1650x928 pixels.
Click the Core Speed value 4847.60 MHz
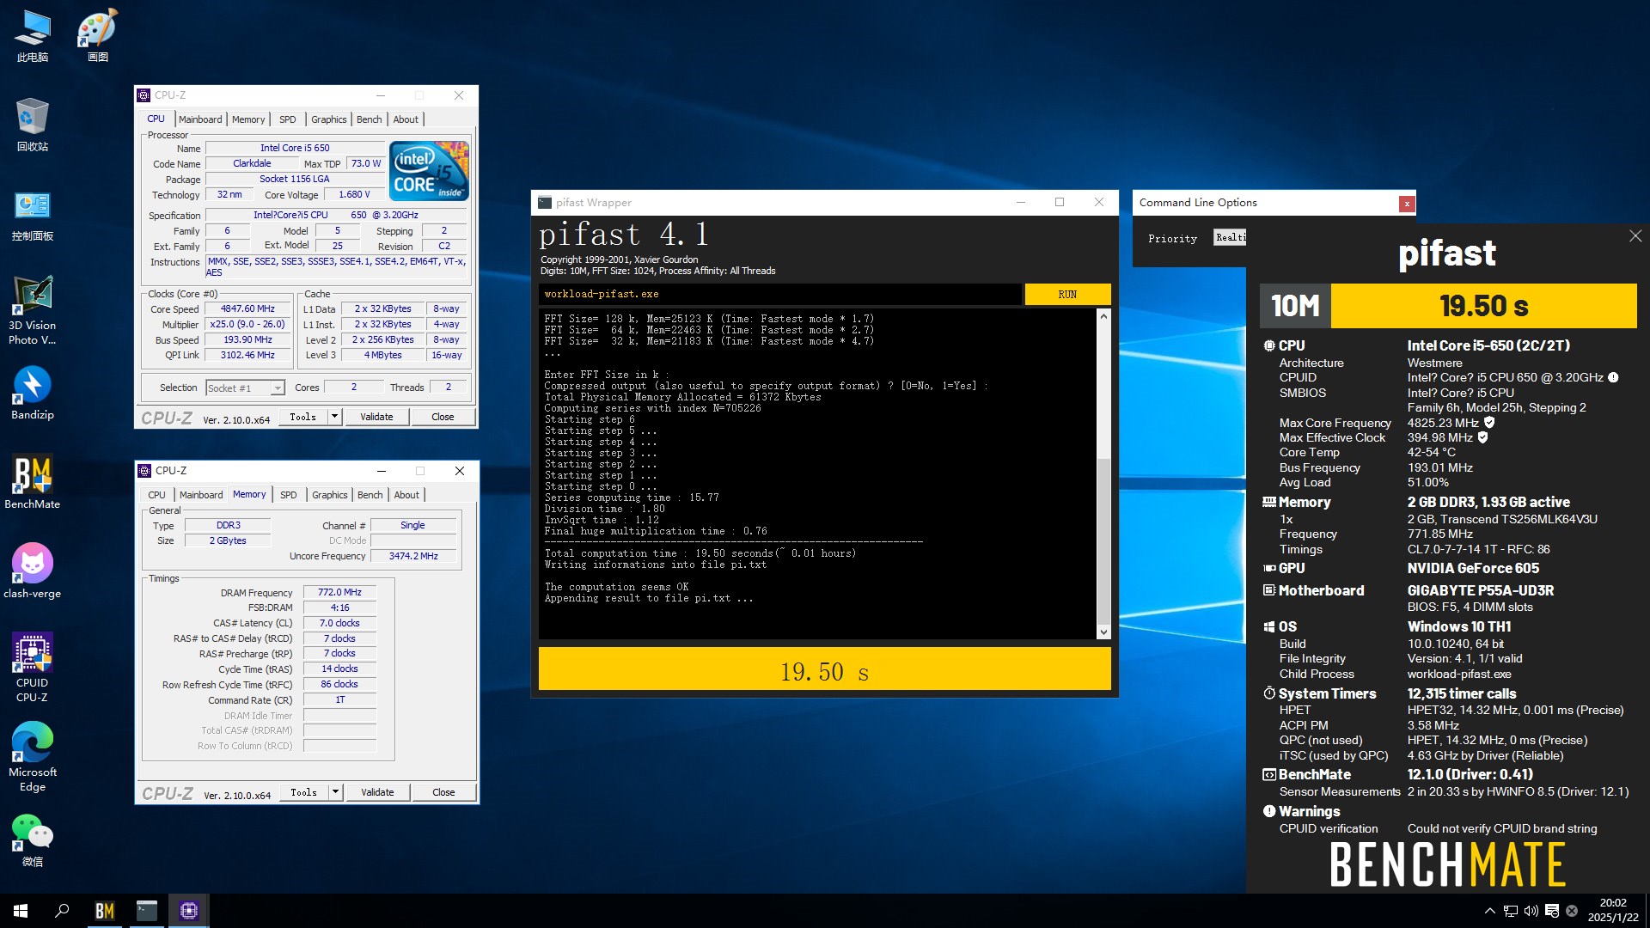click(247, 308)
